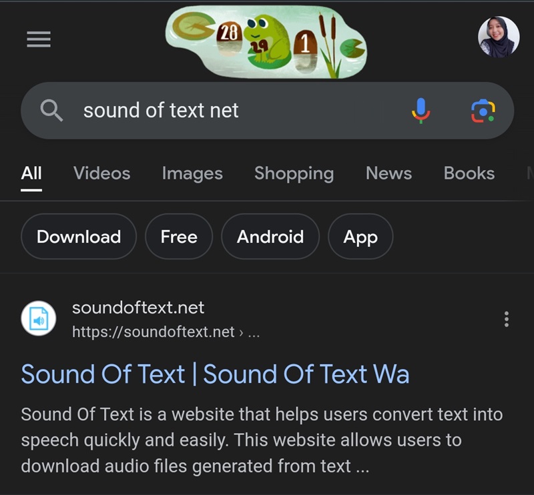Viewport: 534px width, 495px height.
Task: Open the account profile picture
Action: 499,37
